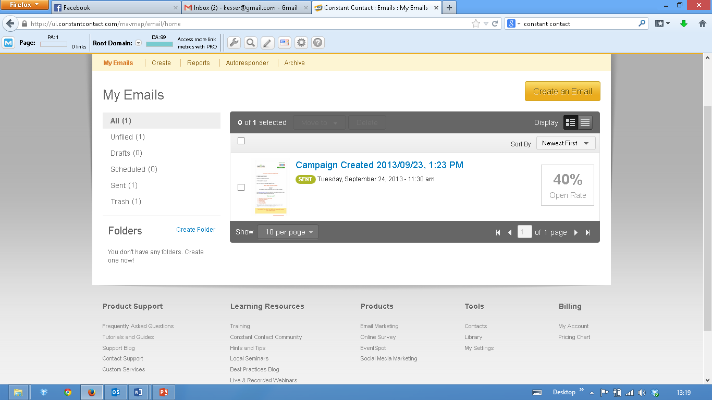Open the Google search engine selector dropdown

[513, 23]
